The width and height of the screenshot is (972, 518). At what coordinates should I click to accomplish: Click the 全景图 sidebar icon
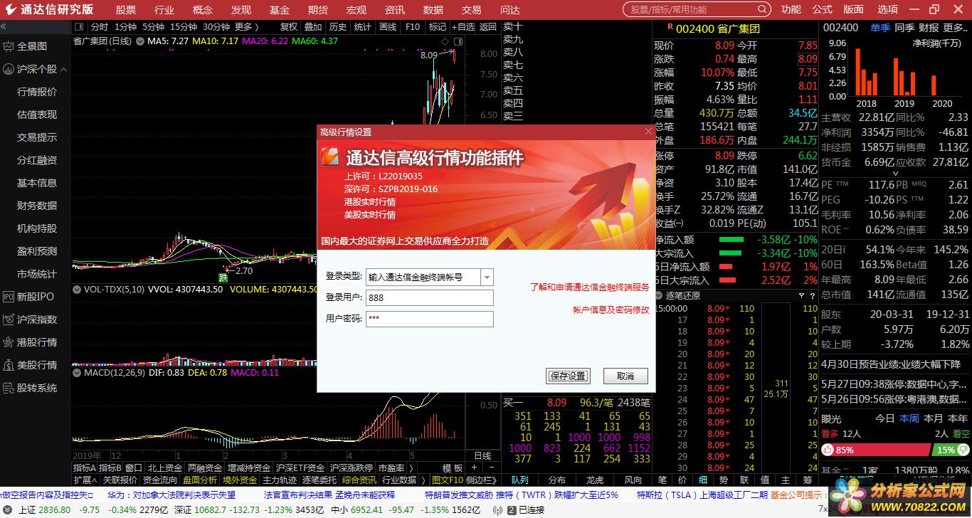click(9, 46)
